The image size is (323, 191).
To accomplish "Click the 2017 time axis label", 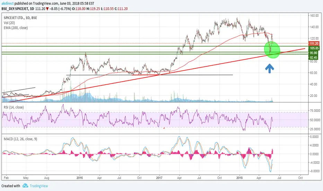I will pos(159,177).
